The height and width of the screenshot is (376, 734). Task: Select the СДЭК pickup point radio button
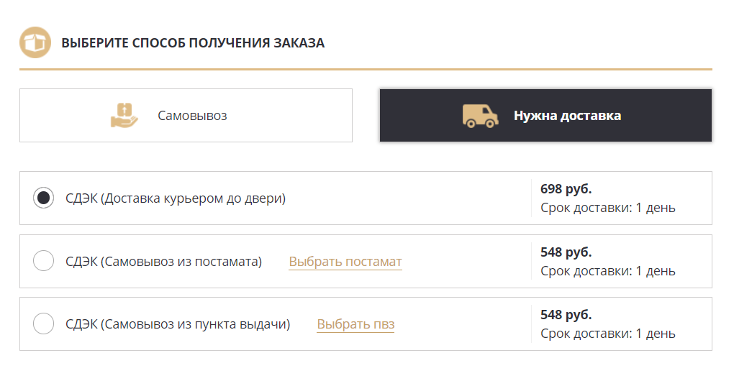click(43, 324)
